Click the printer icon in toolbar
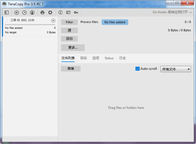Viewport: 196px width, 144px height. click(x=42, y=12)
